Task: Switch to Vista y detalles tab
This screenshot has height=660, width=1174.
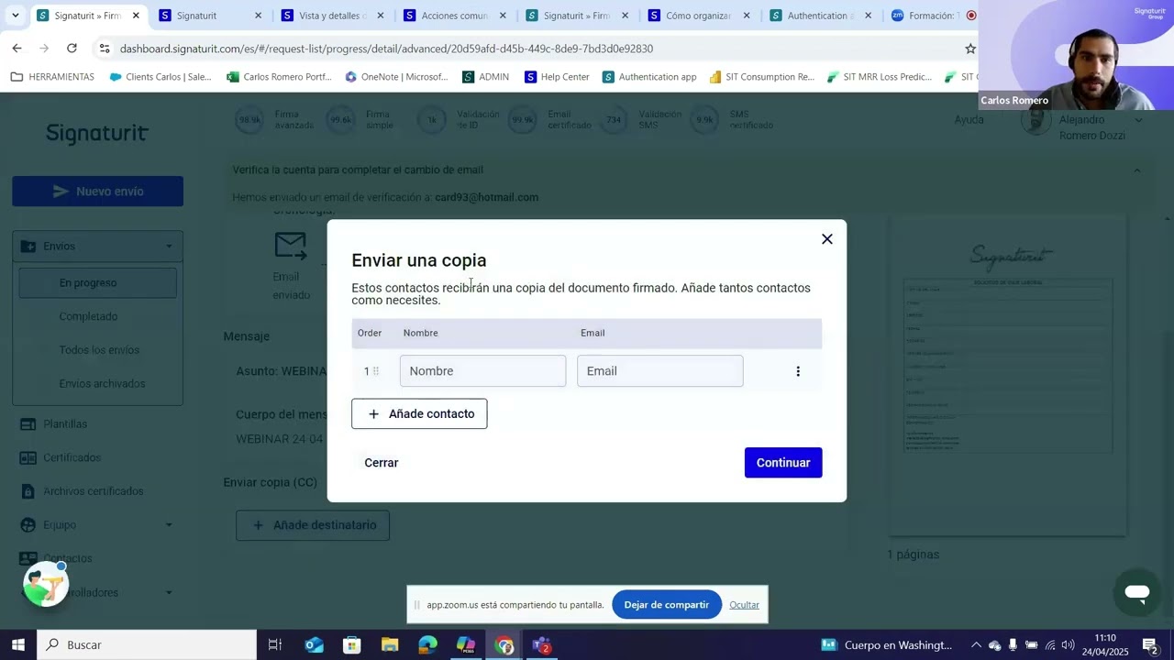Action: point(331,16)
